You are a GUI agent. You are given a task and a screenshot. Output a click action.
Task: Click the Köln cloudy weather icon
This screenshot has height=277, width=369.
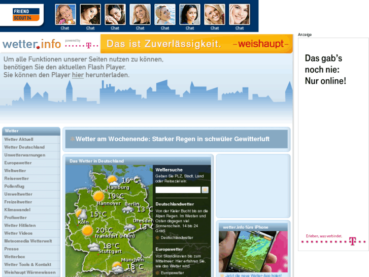81,214
